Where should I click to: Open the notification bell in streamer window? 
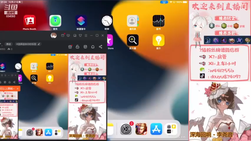(x=93, y=47)
